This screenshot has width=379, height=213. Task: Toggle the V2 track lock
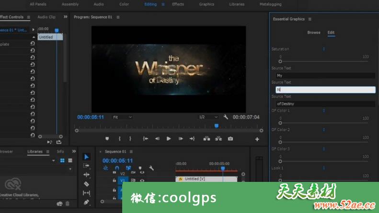(114, 173)
